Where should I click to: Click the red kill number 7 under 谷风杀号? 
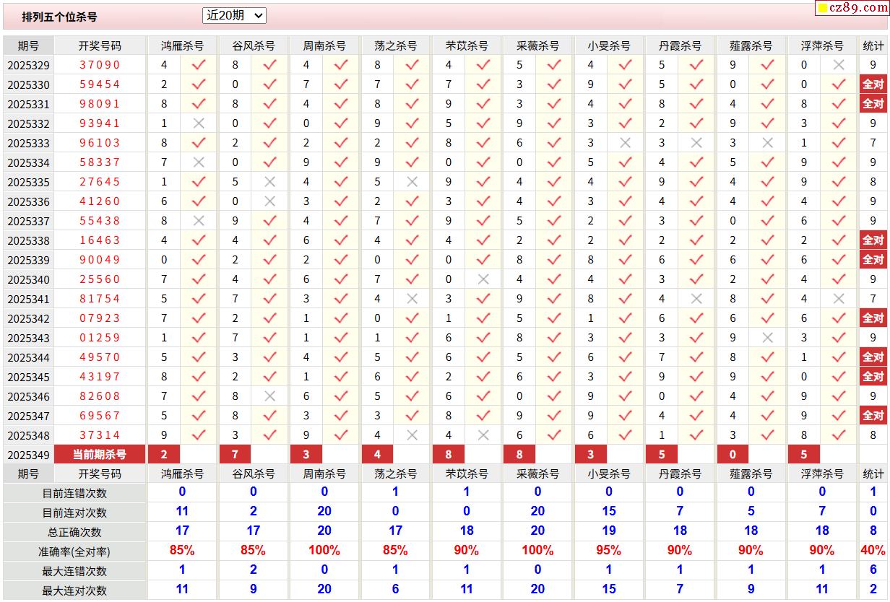(x=236, y=454)
